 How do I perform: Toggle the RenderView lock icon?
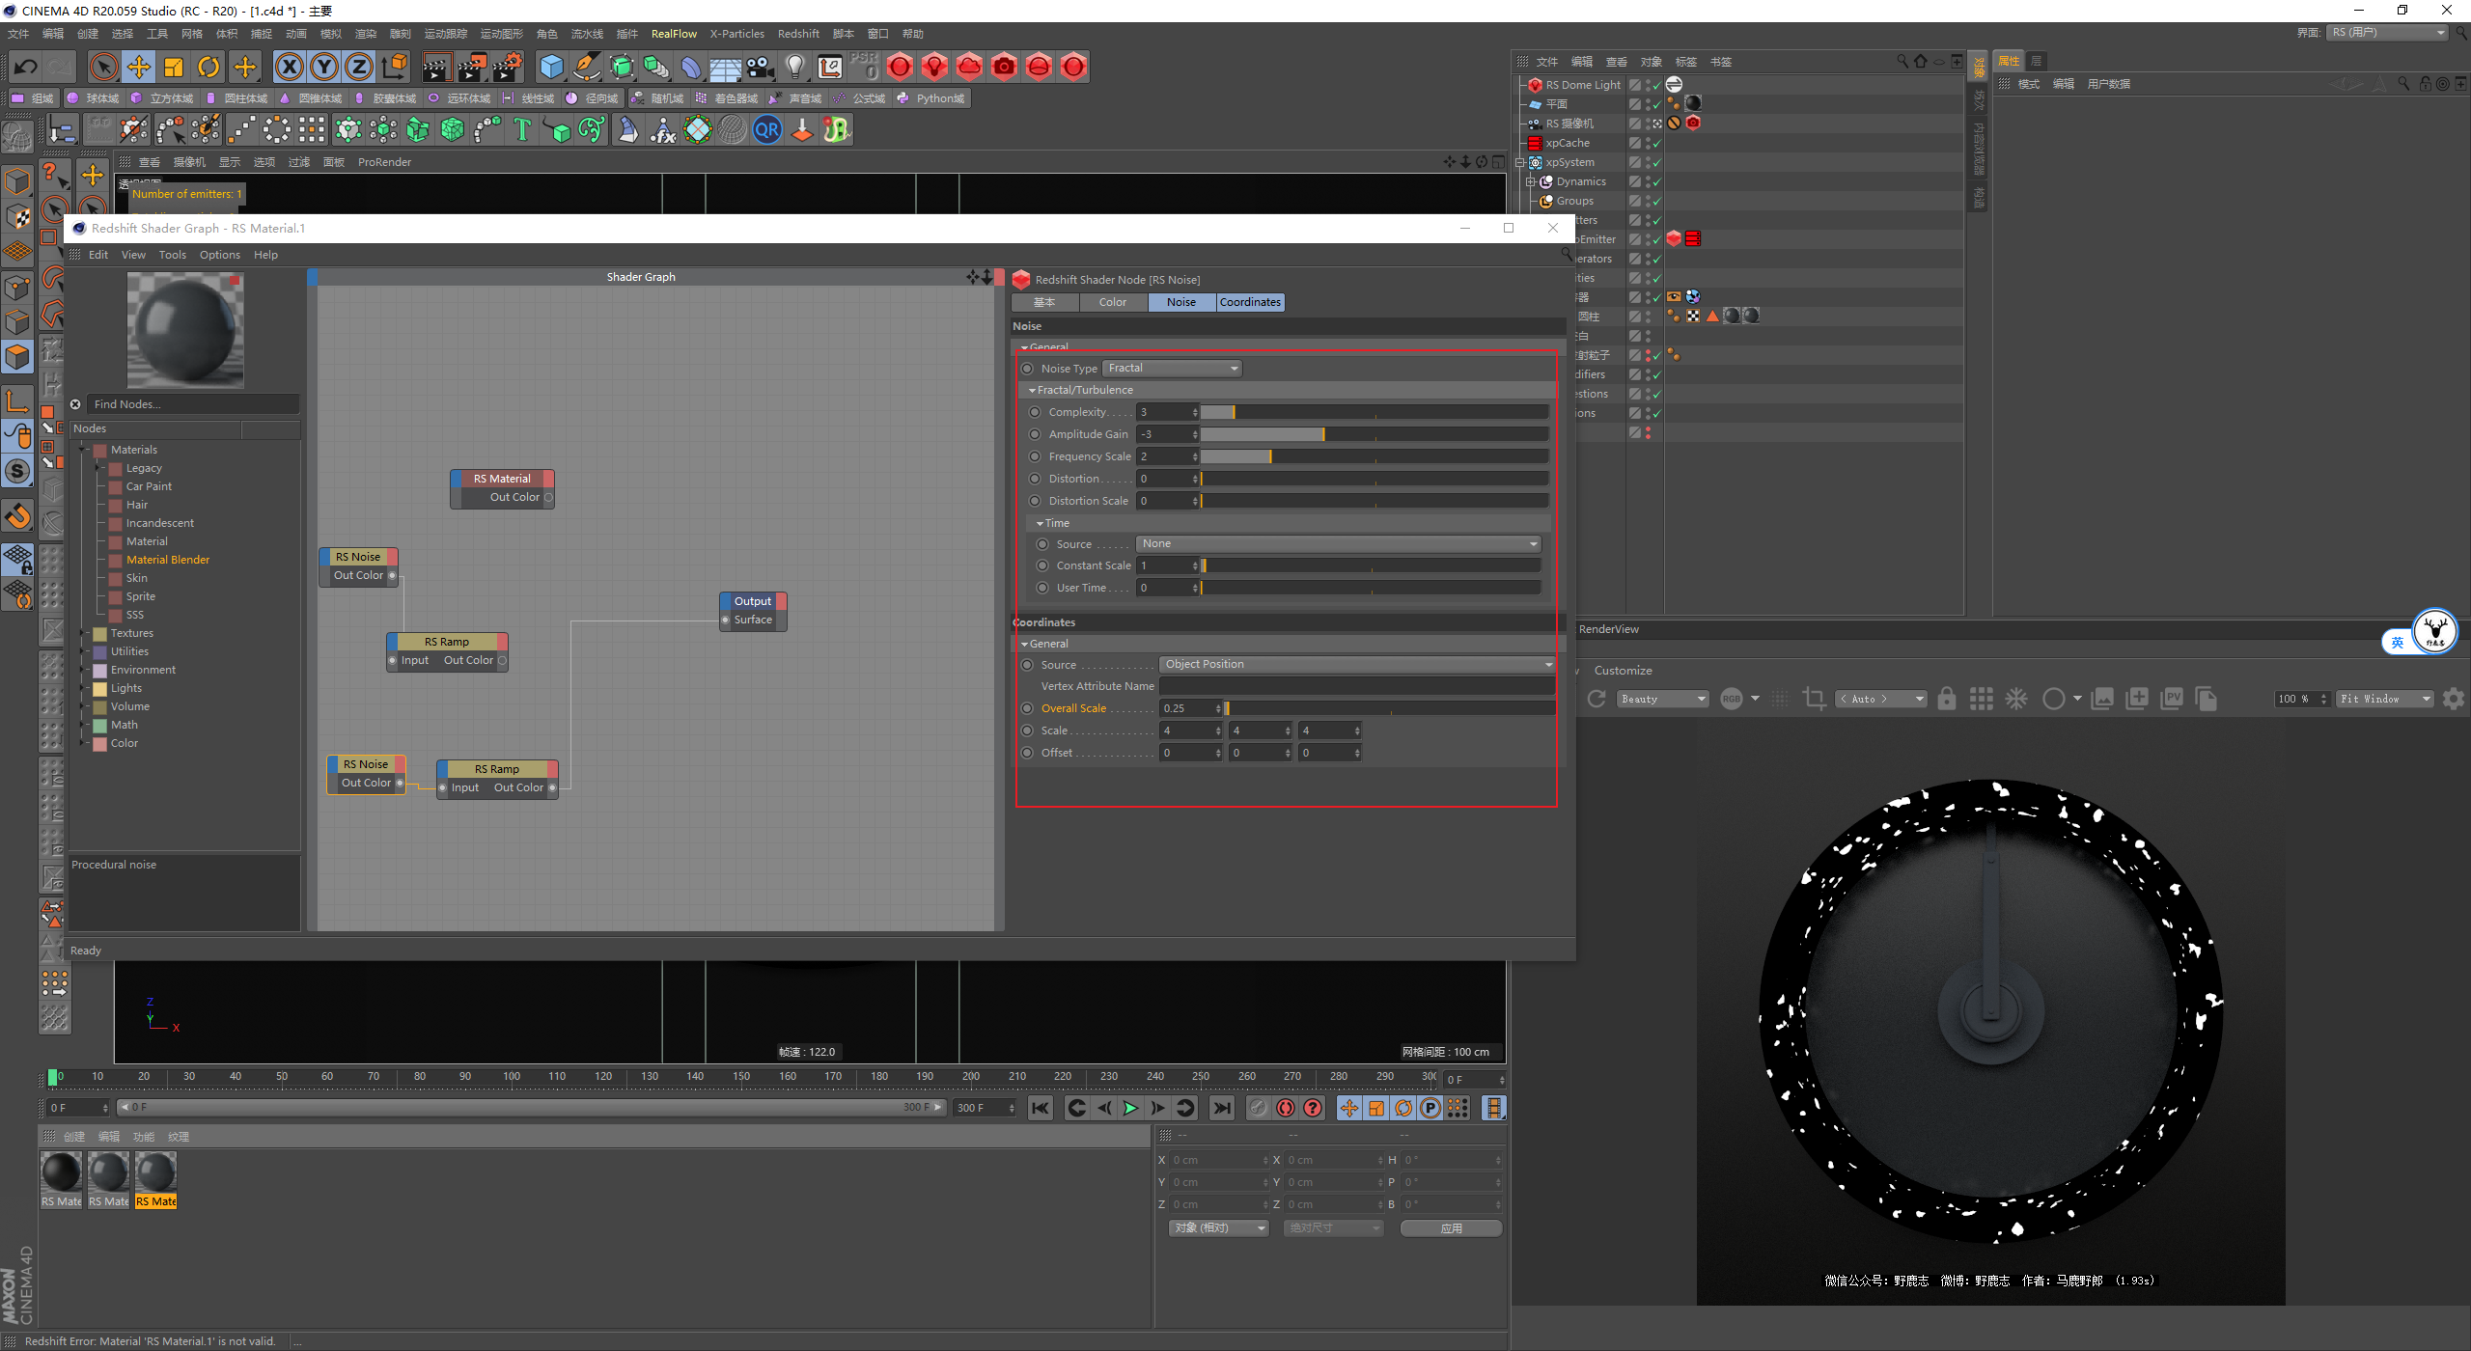pos(1947,700)
